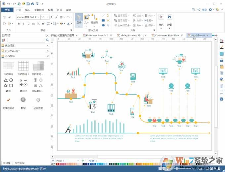225x172 pixels.
Task: Open the 文件恢复 panel at bottom left
Action: (x=20, y=163)
